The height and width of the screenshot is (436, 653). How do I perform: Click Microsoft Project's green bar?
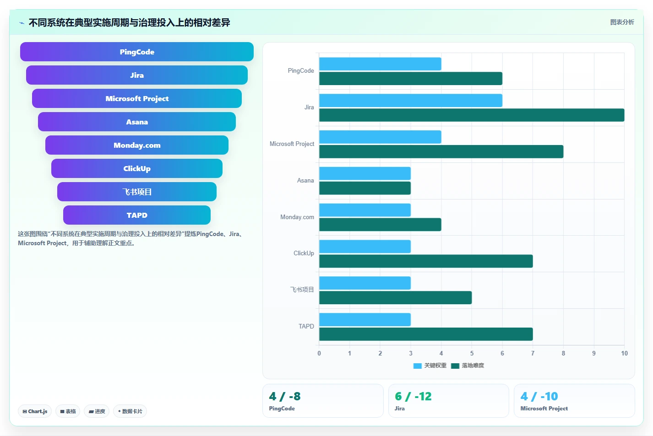pos(441,151)
